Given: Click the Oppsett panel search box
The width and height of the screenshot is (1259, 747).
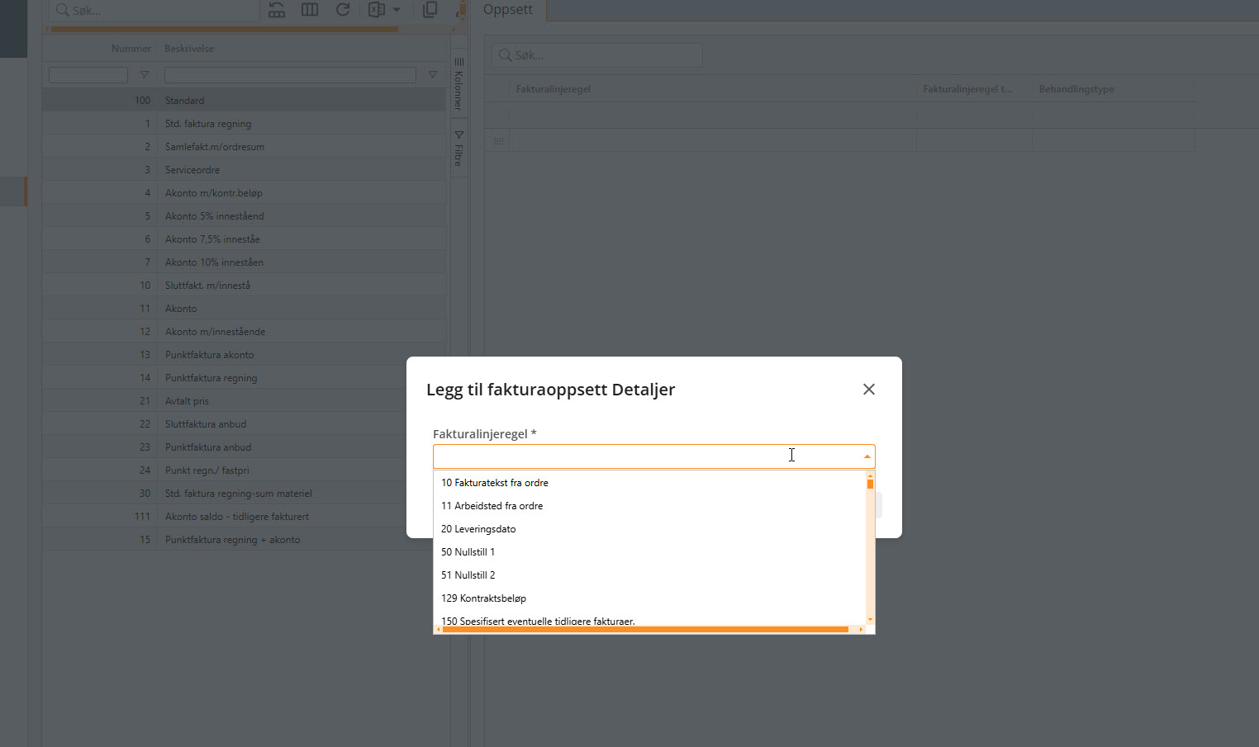Looking at the screenshot, I should tap(597, 55).
